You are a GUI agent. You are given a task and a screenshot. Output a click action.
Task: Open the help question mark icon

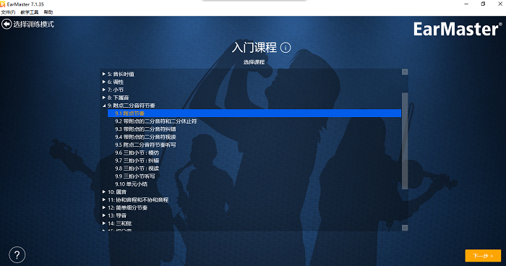[x=17, y=255]
